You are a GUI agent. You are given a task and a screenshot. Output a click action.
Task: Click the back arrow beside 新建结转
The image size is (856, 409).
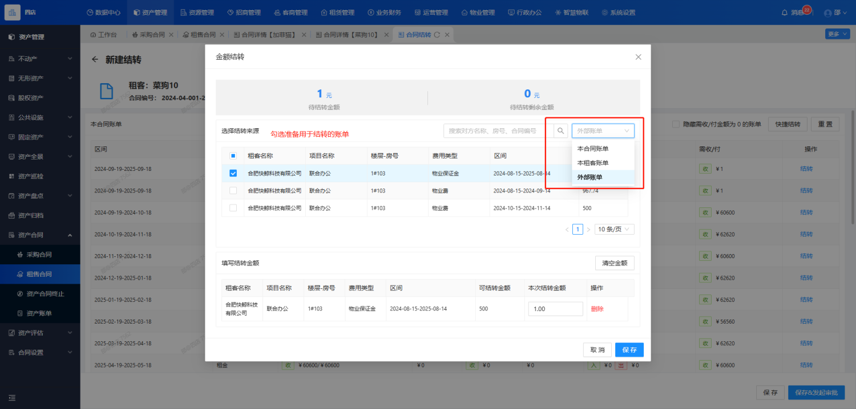tap(95, 59)
